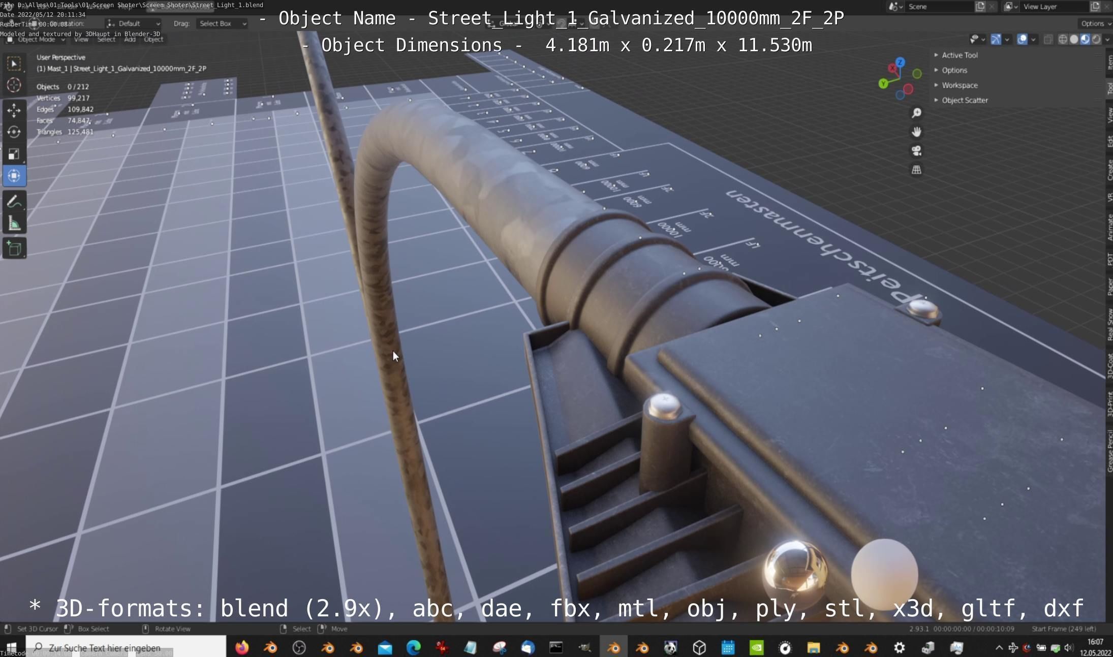Image resolution: width=1113 pixels, height=657 pixels.
Task: Toggle the viewport gizmos display
Action: click(996, 39)
